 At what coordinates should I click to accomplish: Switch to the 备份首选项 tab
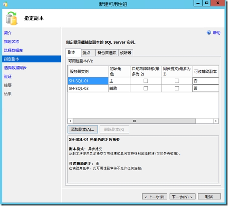click(107, 53)
